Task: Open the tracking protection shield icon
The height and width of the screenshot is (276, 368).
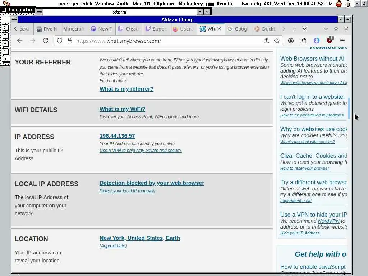Action: click(60, 41)
